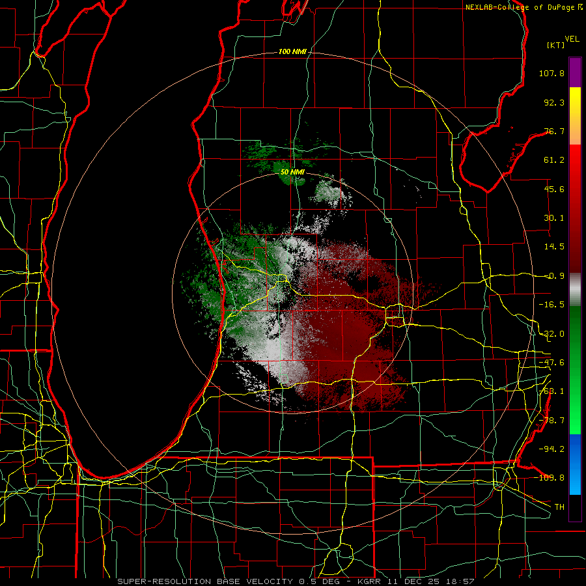Select the -16.5 legend value
The width and height of the screenshot is (586, 586).
tap(551, 305)
